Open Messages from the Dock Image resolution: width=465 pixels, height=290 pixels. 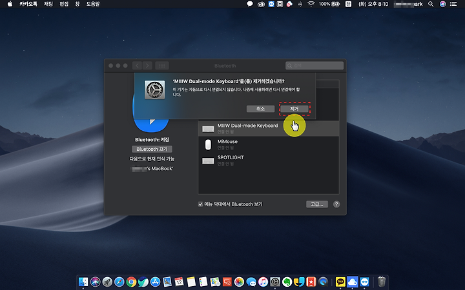coord(251,282)
